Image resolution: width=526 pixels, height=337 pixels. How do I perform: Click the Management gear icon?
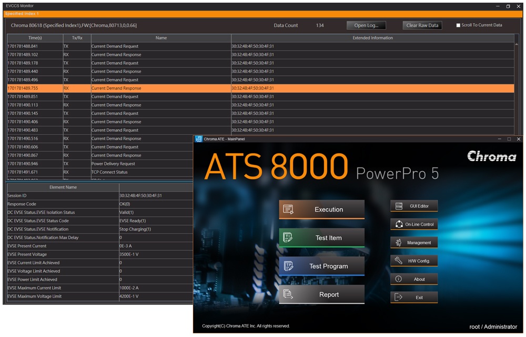pos(399,243)
